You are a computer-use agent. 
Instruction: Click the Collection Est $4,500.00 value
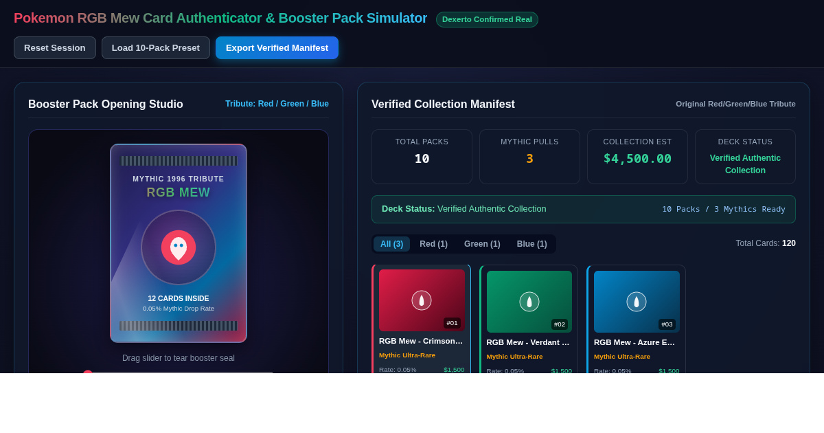[637, 159]
